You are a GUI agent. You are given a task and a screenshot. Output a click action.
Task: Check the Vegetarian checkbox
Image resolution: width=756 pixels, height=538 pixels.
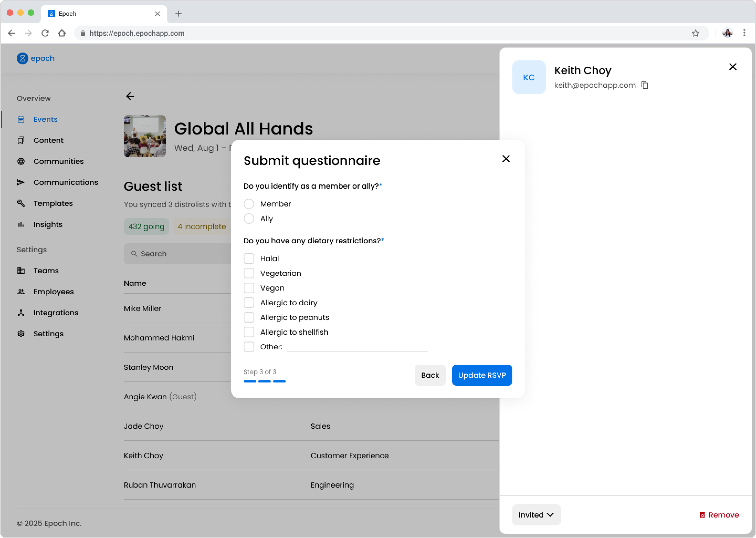(249, 273)
